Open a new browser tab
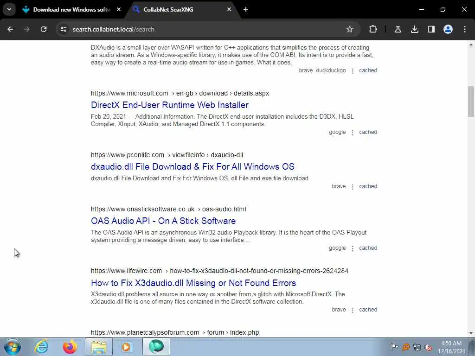This screenshot has width=475, height=356. click(x=246, y=10)
